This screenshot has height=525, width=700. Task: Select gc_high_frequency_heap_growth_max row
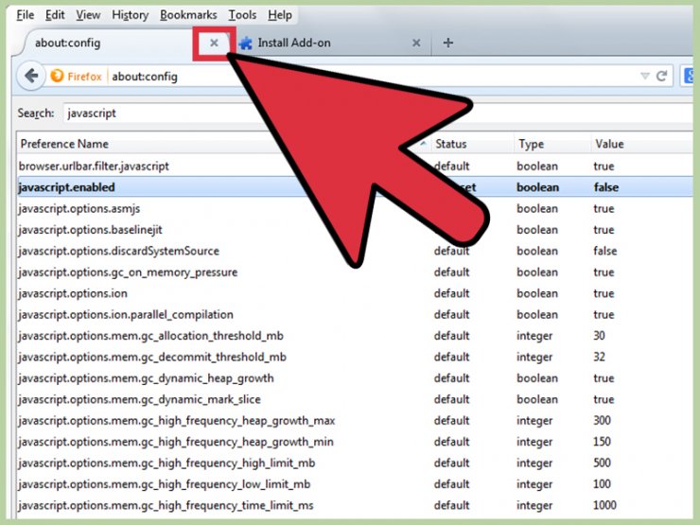click(x=355, y=421)
